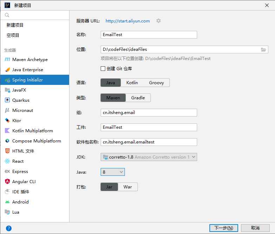Click the Quarkus generator icon
Viewport: 275px width, 234px height.
[x=7, y=100]
